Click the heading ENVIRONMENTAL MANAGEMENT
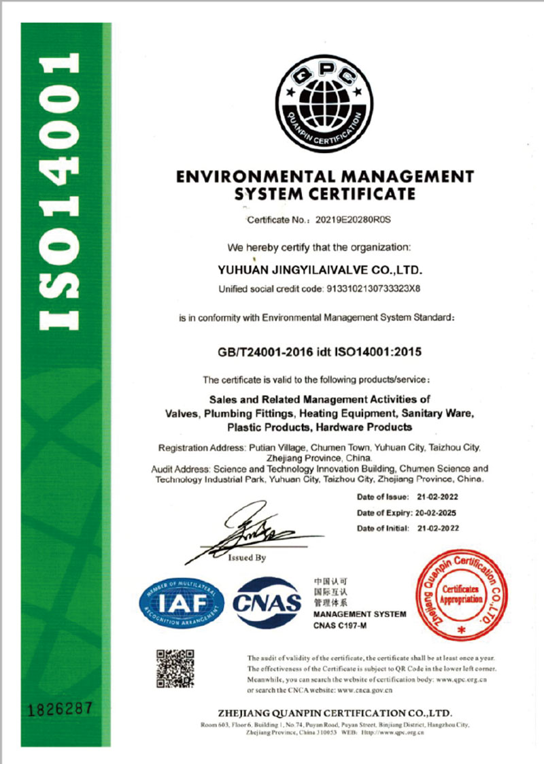The width and height of the screenshot is (544, 764). click(x=325, y=176)
